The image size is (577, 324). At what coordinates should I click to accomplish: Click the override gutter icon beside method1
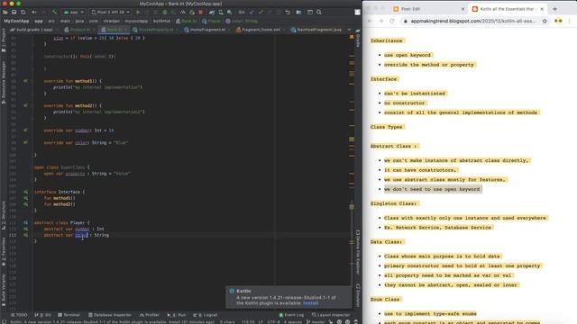click(x=25, y=81)
